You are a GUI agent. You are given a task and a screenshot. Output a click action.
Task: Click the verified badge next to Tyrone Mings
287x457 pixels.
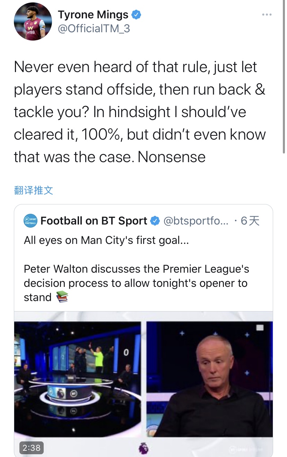pyautogui.click(x=137, y=15)
